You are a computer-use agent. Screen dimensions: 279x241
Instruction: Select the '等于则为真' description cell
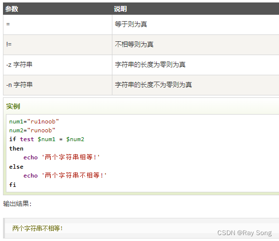196,25
